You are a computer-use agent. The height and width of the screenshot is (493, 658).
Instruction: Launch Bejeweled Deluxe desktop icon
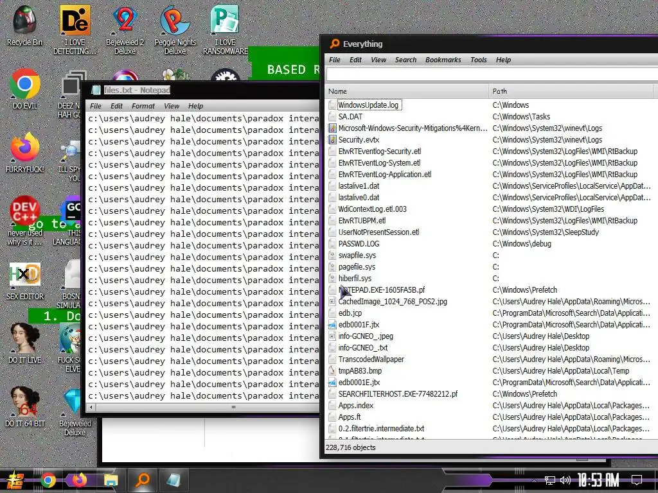(75, 411)
